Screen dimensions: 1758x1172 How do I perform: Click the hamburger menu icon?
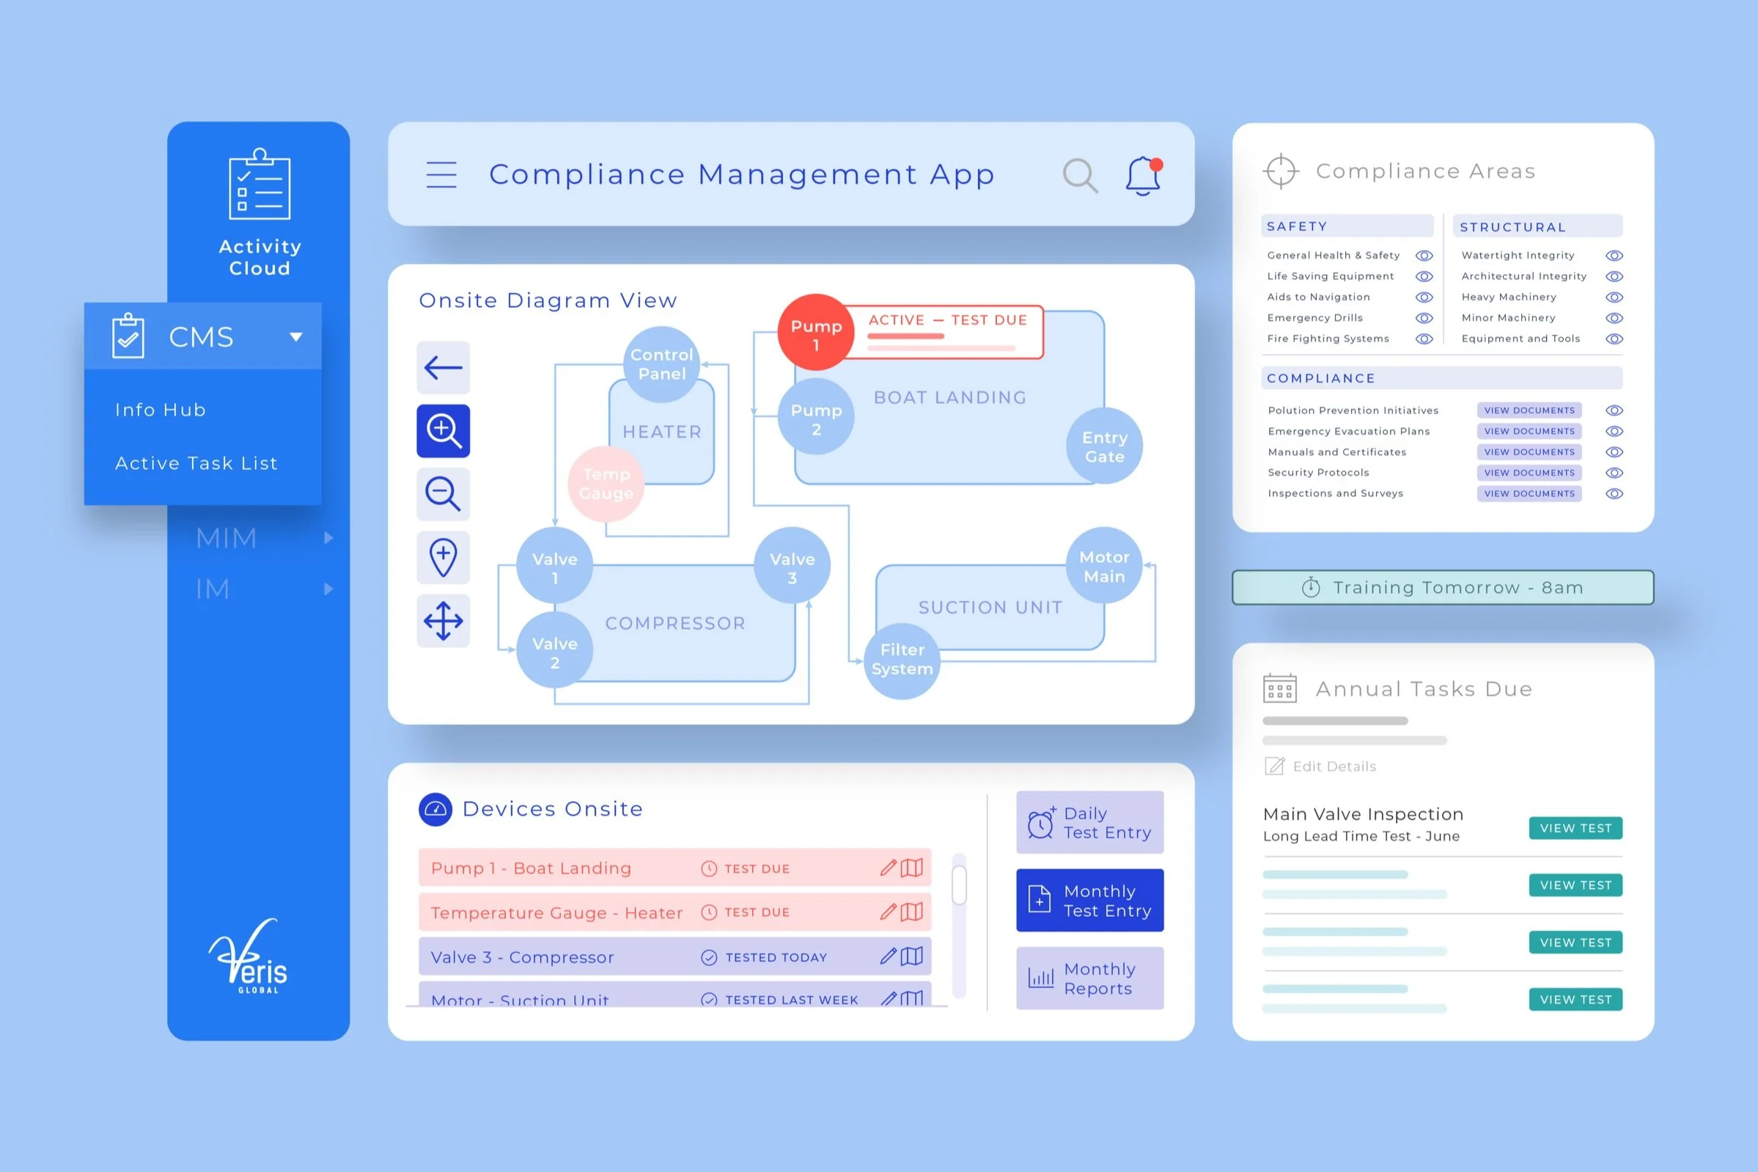click(441, 174)
